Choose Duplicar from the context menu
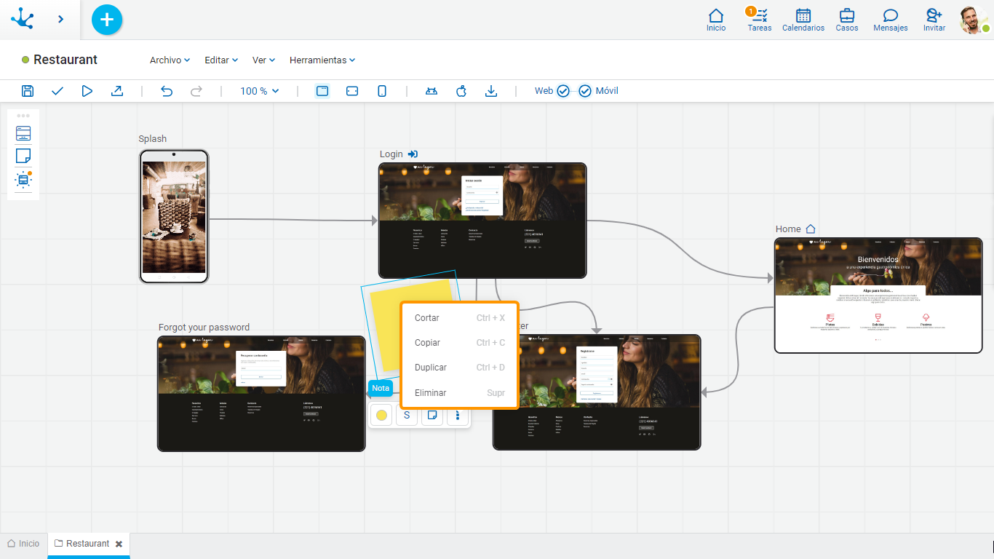 (431, 368)
